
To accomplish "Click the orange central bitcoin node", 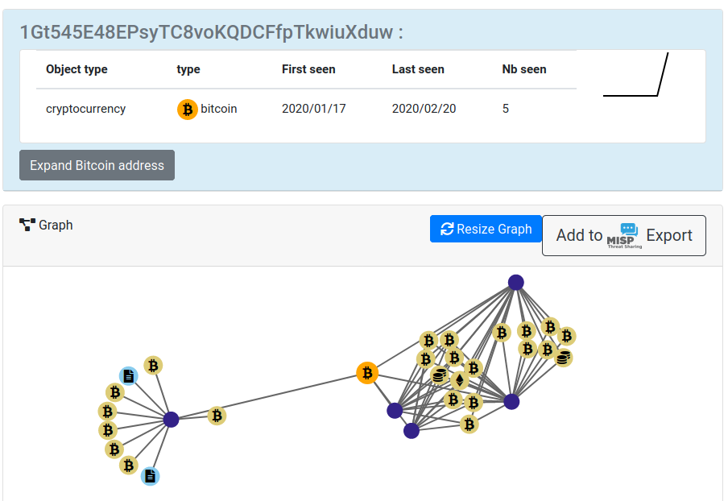I will click(367, 373).
